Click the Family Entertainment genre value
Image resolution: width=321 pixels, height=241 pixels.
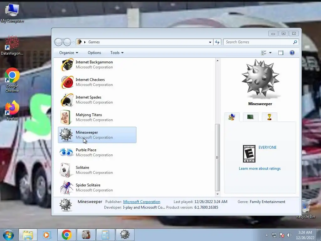[267, 202]
